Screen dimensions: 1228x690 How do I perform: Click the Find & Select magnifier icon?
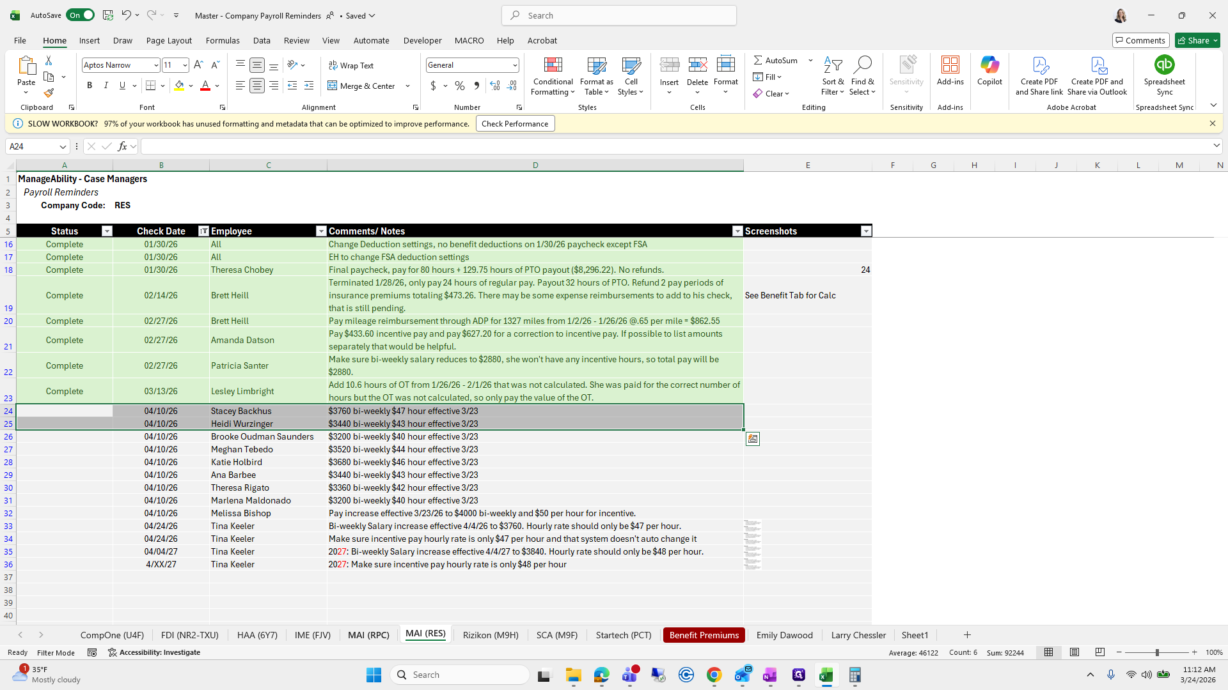pos(862,65)
